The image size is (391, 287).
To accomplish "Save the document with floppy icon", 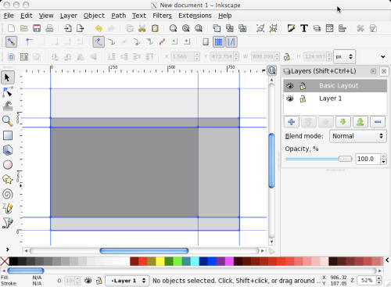I will pyautogui.click(x=37, y=28).
